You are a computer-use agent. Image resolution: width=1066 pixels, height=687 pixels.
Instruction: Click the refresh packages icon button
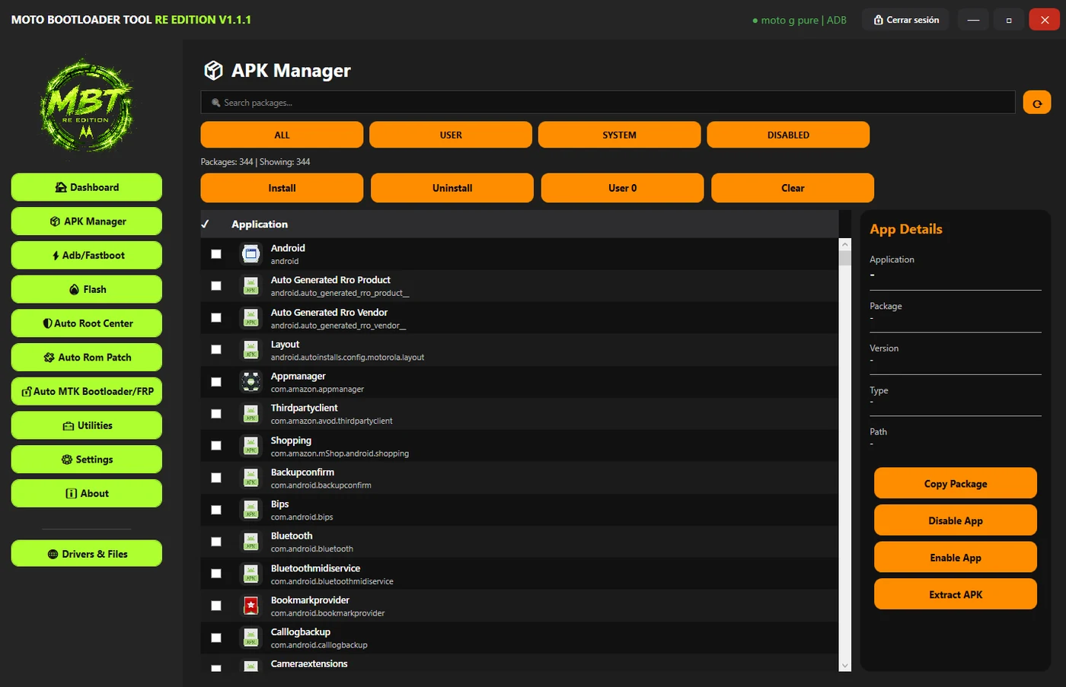point(1037,103)
